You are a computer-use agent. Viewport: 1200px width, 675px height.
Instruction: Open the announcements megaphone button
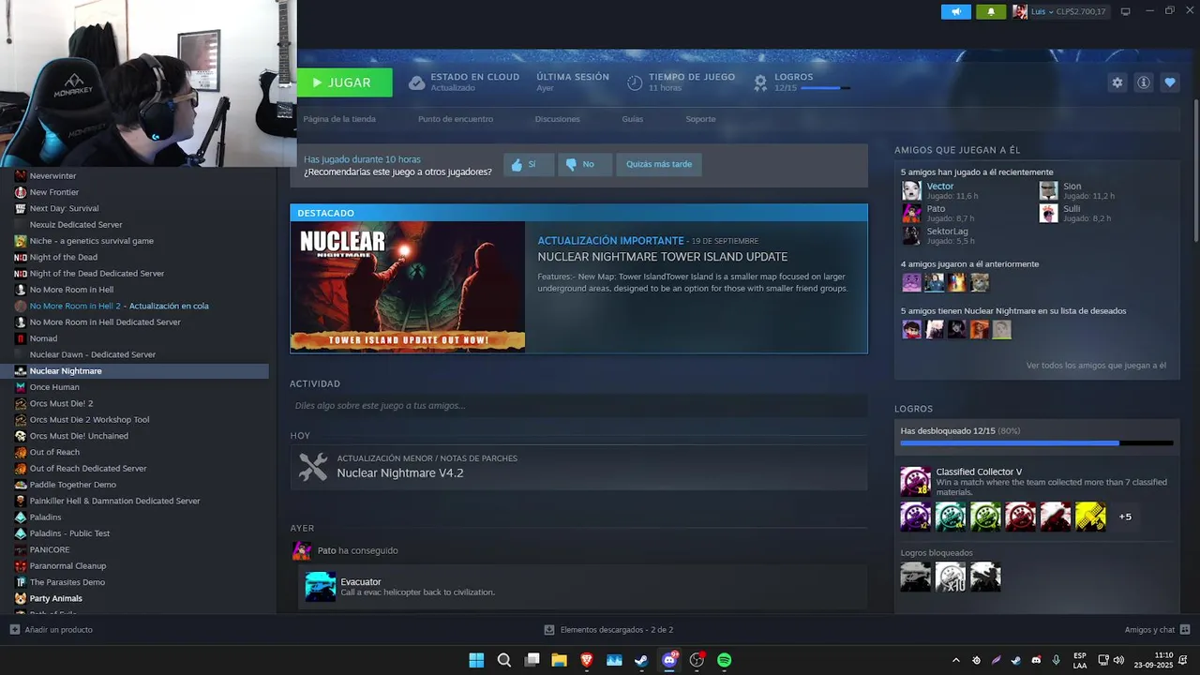pyautogui.click(x=956, y=11)
